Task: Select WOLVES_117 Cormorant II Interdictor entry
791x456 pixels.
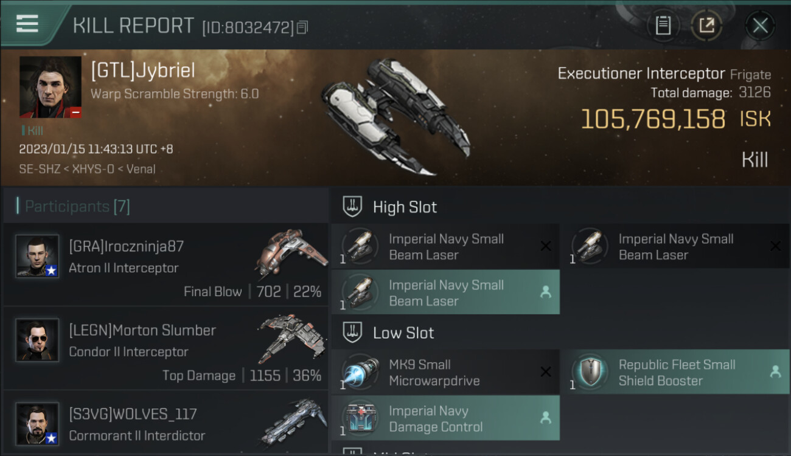Action: (x=166, y=424)
